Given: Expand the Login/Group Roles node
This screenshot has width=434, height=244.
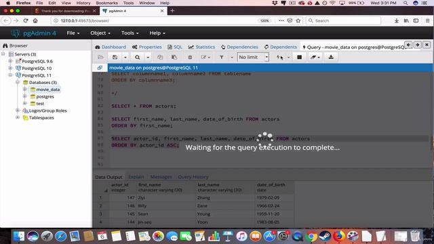Looking at the screenshot, I should [x=18, y=110].
